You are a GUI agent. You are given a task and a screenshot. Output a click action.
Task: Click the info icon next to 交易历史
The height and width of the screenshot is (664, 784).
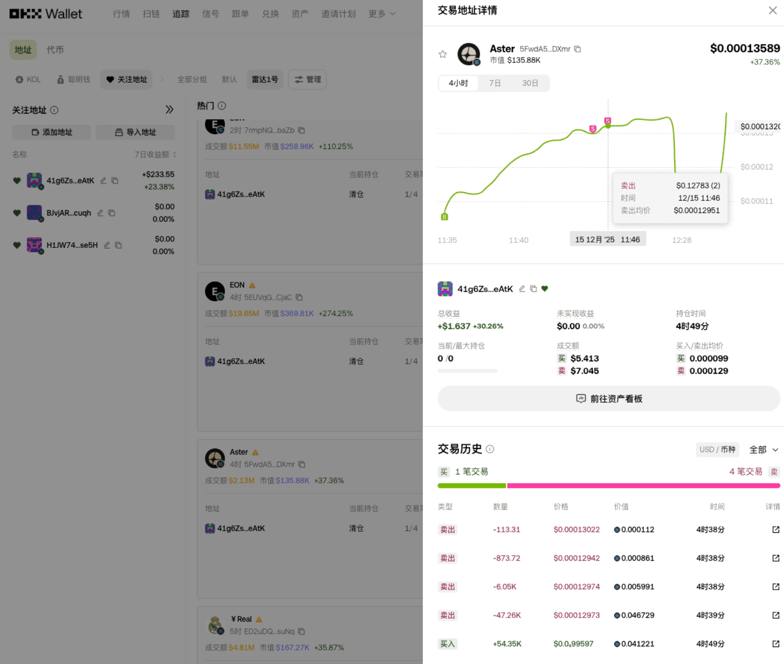490,449
